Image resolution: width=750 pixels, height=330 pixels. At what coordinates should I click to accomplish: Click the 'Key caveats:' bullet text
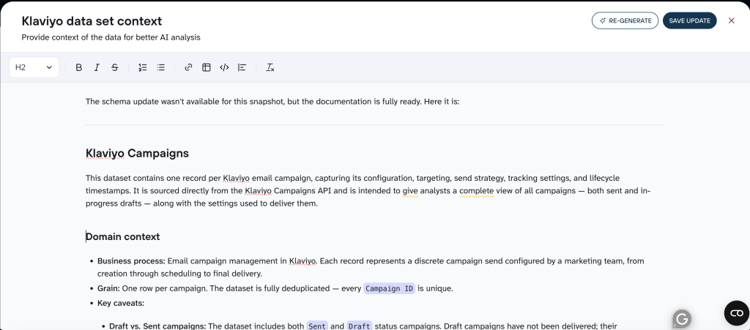coord(121,303)
